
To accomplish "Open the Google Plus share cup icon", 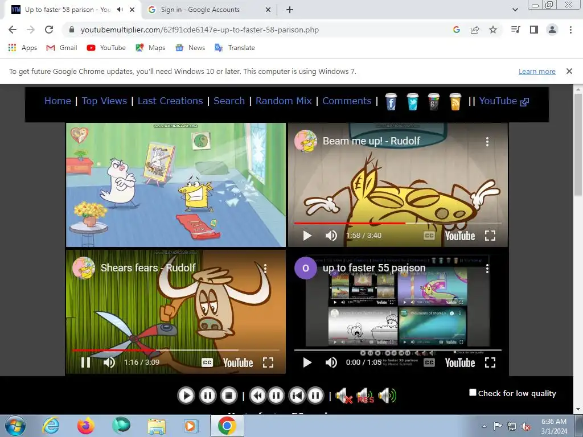I will pos(433,101).
